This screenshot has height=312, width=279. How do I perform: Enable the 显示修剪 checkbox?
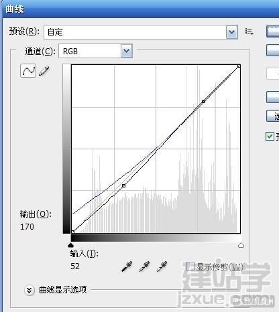click(190, 266)
